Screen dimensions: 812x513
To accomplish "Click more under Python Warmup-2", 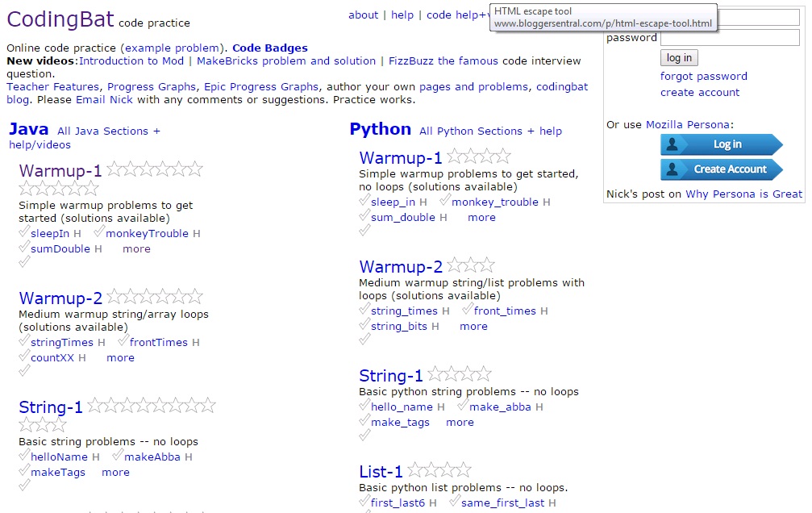I will point(473,327).
